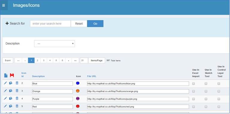Jump to the last page

pyautogui.click(x=75, y=60)
